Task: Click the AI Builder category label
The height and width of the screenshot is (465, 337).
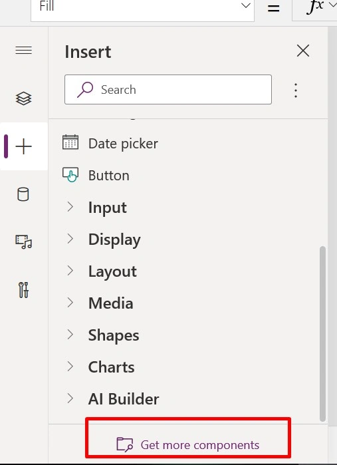Action: (x=123, y=399)
